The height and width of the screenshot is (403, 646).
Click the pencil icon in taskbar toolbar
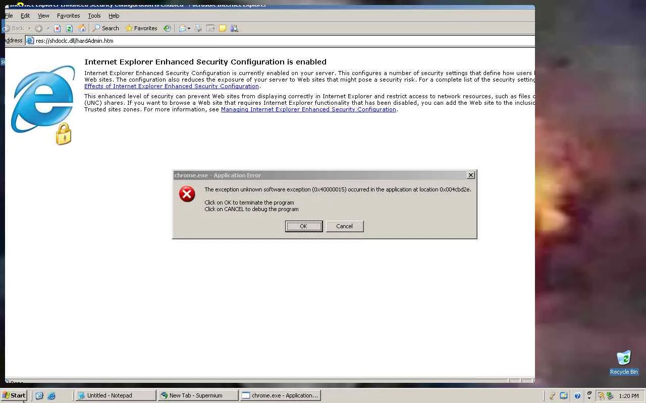coord(552,396)
